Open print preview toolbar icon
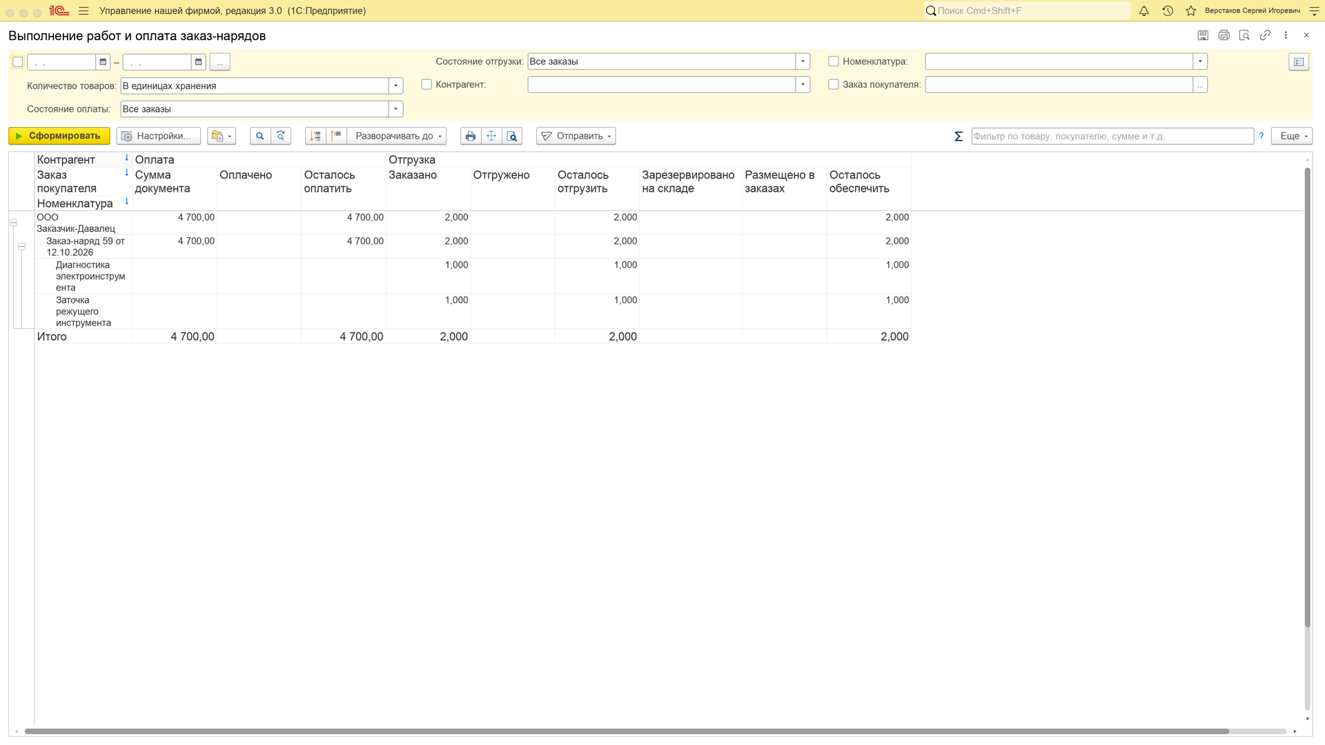This screenshot has height=745, width=1325. (512, 136)
